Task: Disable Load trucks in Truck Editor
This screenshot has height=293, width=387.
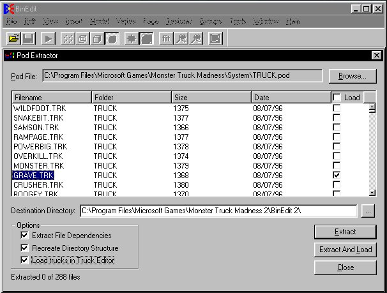Action: 25,260
